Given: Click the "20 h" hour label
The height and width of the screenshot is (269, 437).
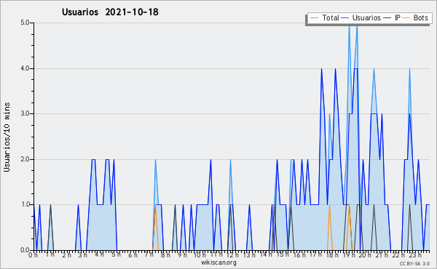Looking at the screenshot, I should 365,255.
